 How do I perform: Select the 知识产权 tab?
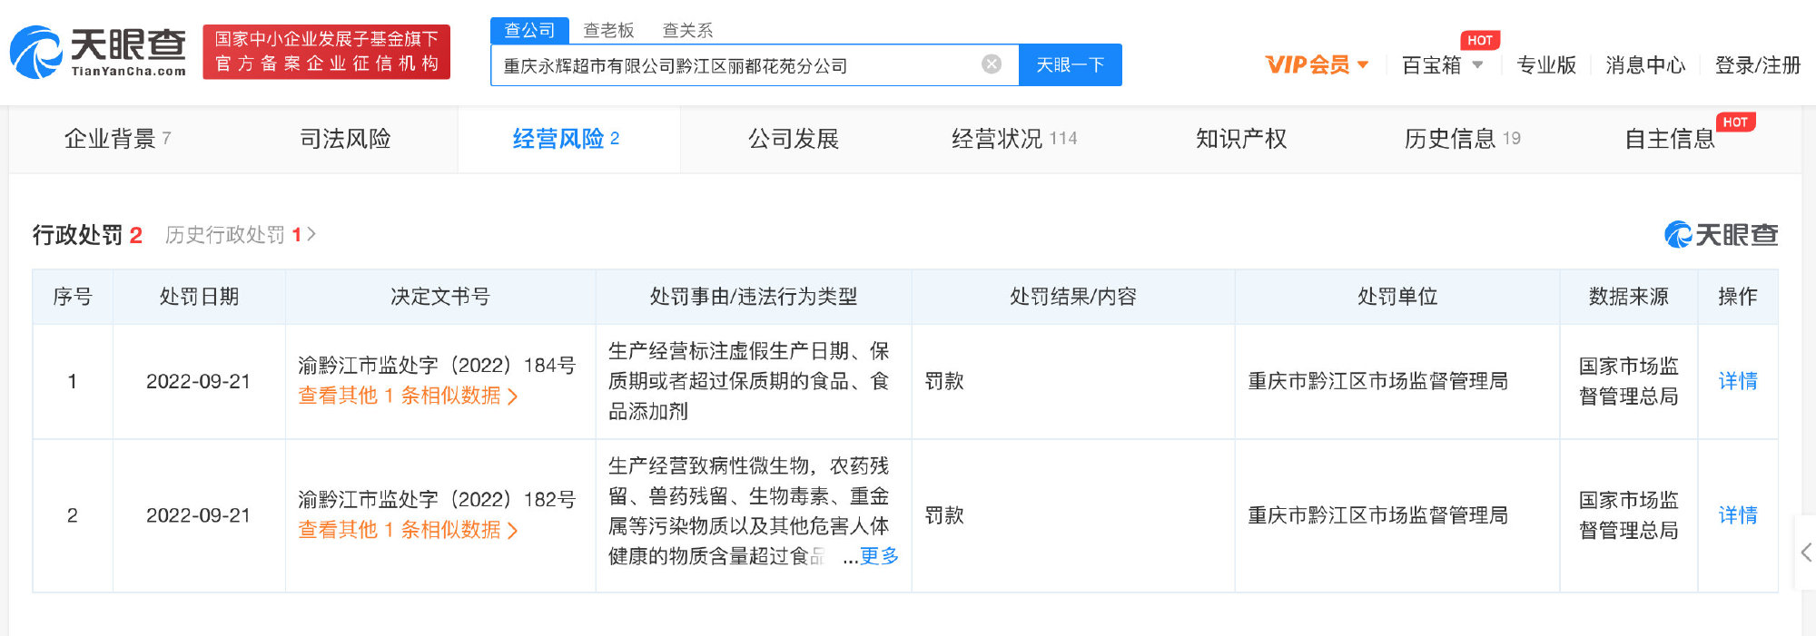[1241, 139]
